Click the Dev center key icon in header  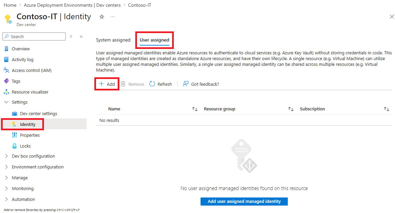click(x=8, y=19)
